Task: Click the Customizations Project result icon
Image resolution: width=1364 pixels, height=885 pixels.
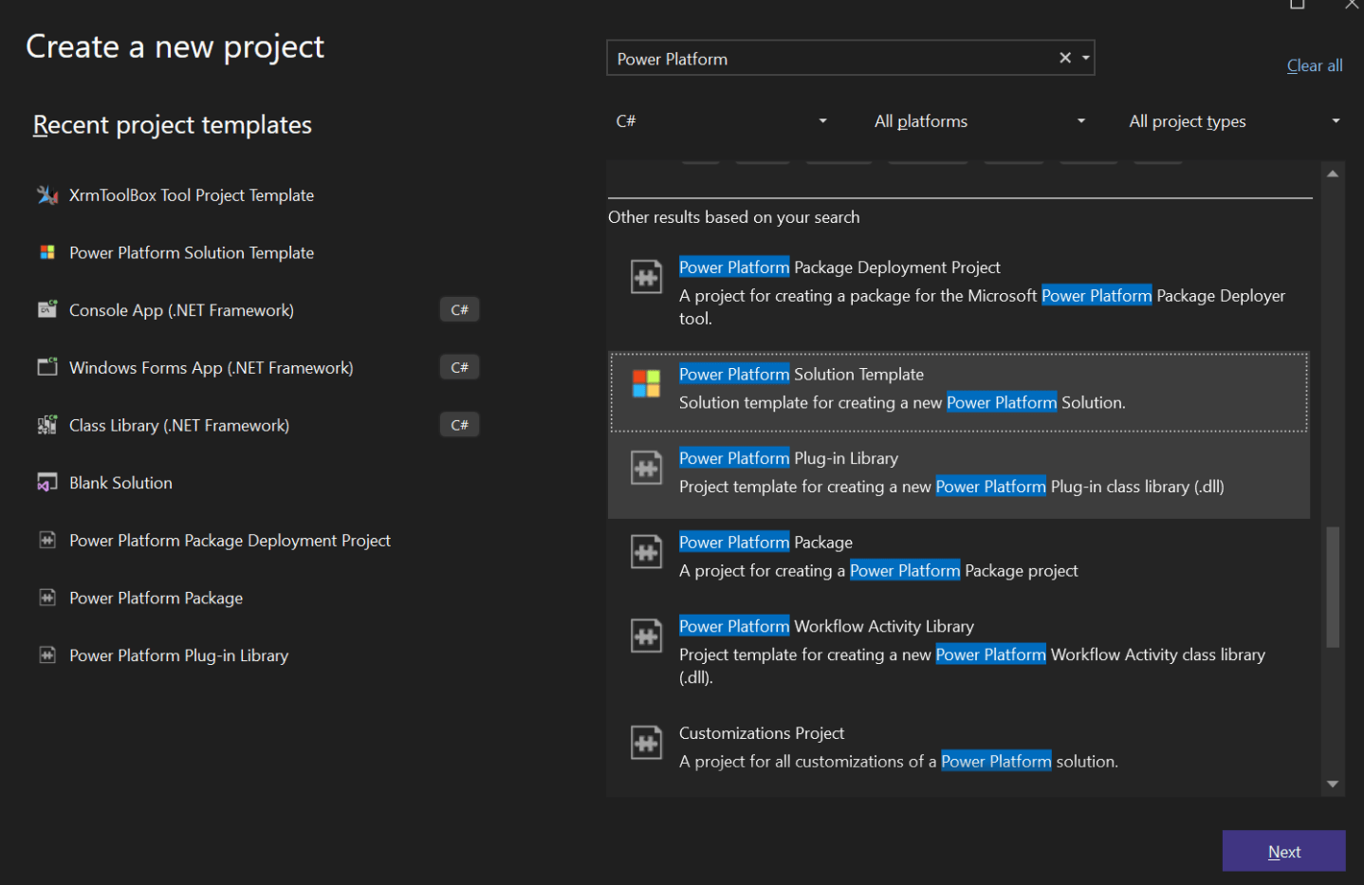Action: (646, 742)
